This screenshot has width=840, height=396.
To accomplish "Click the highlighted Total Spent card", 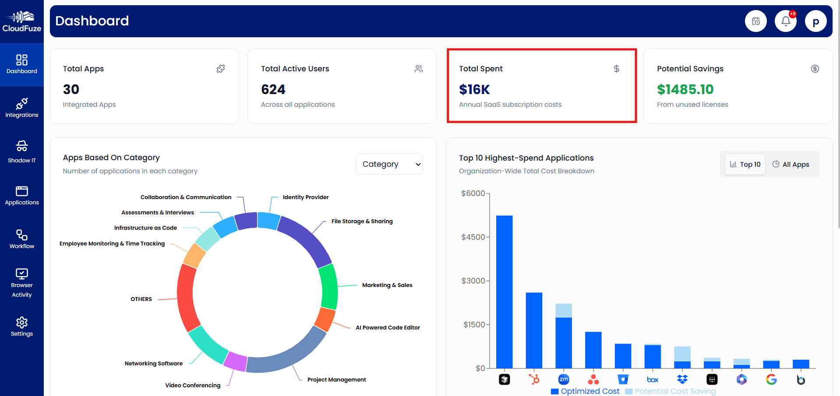I will 541,85.
